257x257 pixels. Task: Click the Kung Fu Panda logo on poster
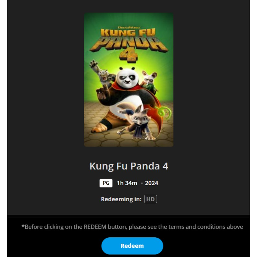[x=128, y=40]
